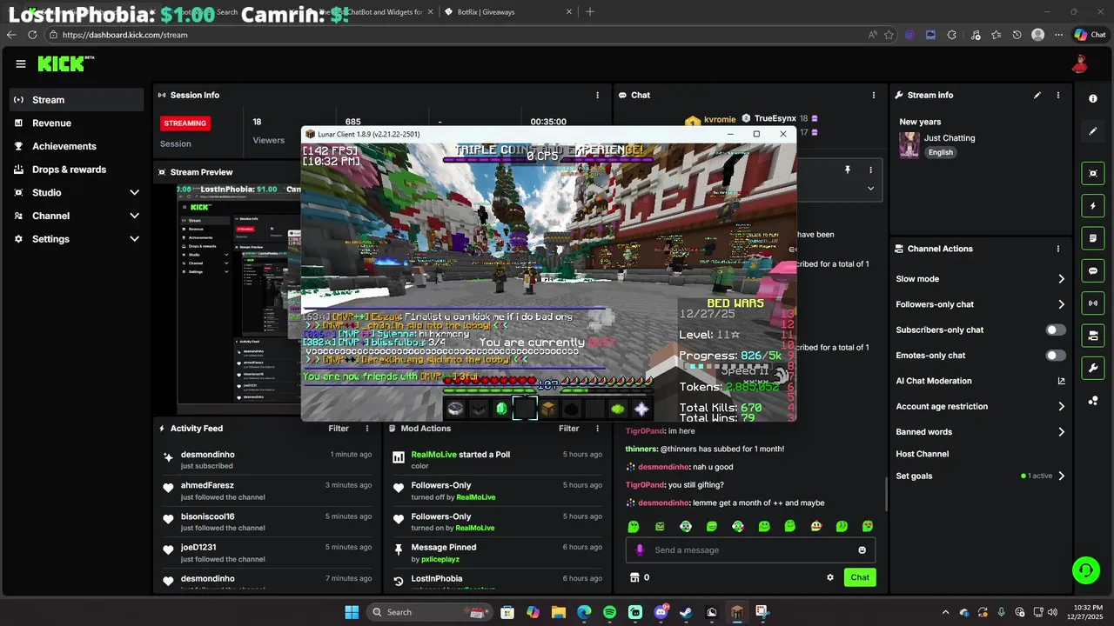This screenshot has height=626, width=1114.
Task: Open Session Info panel three-dot menu
Action: coord(597,95)
